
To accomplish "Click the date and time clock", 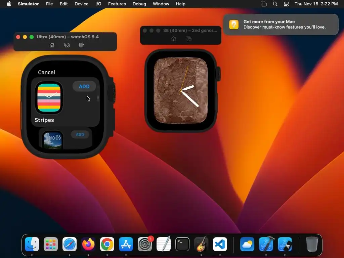I will click(316, 4).
